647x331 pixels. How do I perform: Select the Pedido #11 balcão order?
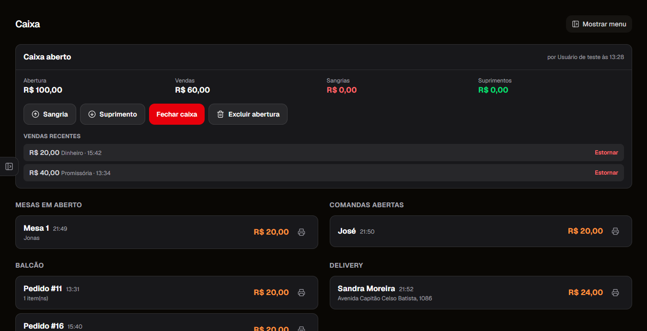point(167,293)
